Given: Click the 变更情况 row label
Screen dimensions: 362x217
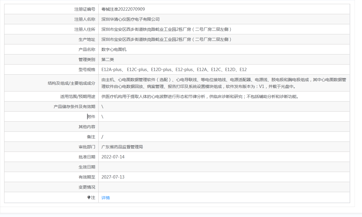Looking at the screenshot, I should click(x=87, y=187).
